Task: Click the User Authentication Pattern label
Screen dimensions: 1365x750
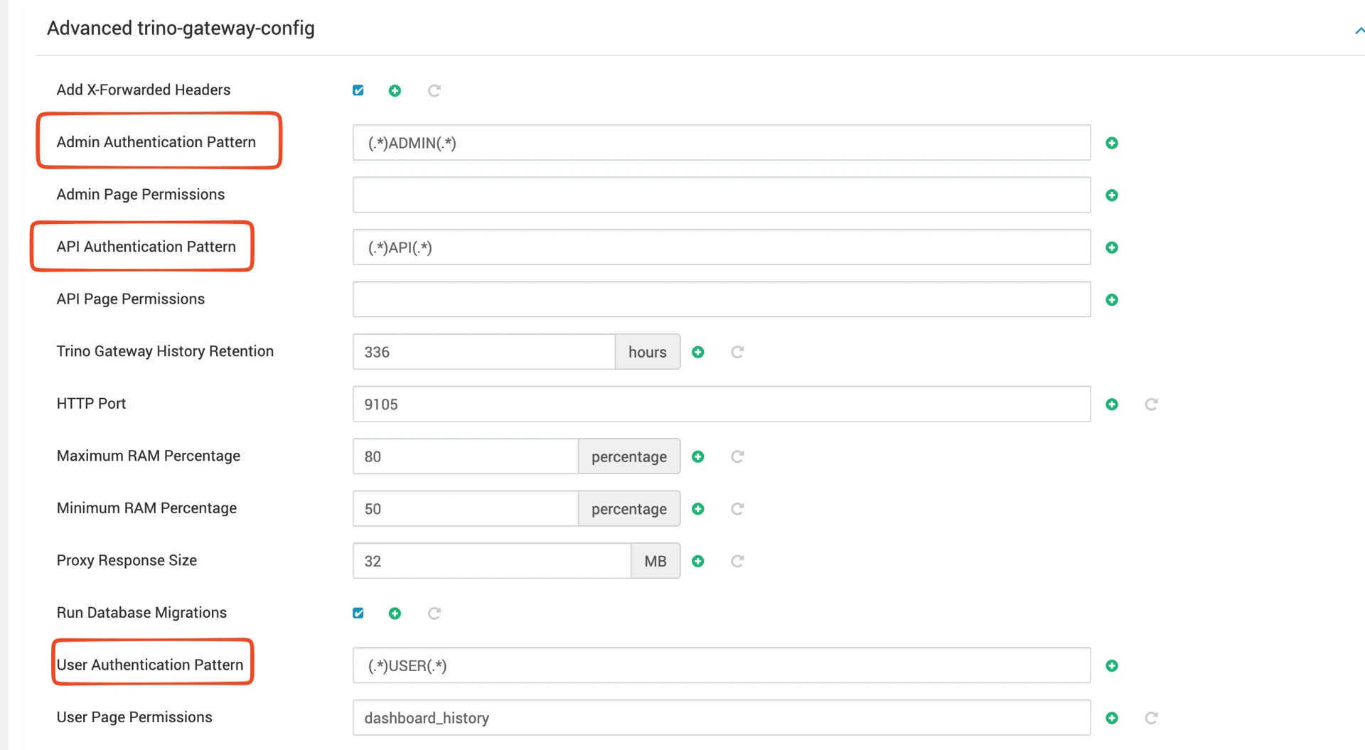Action: pos(150,665)
